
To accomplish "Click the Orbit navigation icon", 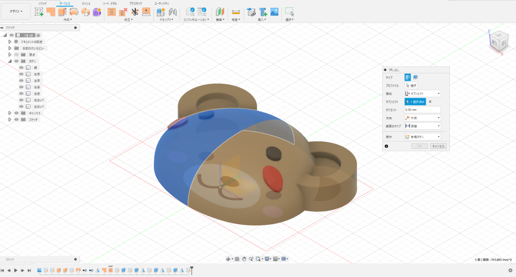I will [x=228, y=259].
